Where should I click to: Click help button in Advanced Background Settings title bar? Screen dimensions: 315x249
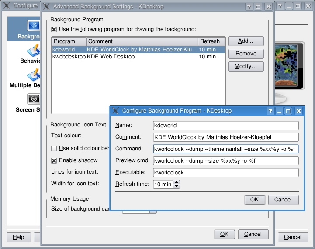(x=249, y=7)
